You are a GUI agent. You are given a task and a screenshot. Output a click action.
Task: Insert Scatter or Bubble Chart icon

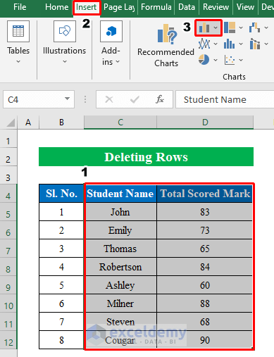[230, 60]
